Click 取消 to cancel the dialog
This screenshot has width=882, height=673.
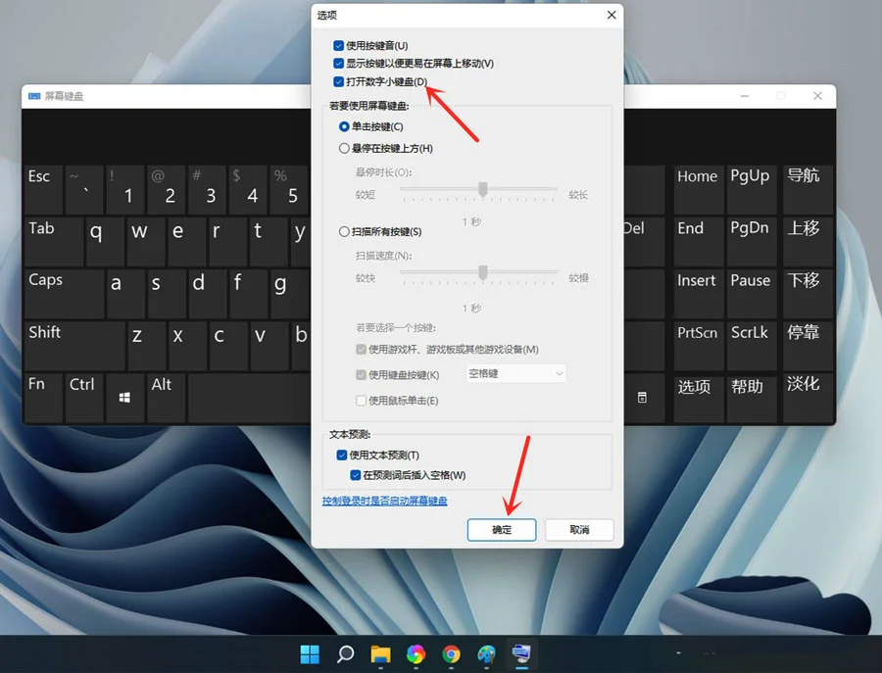pos(579,530)
